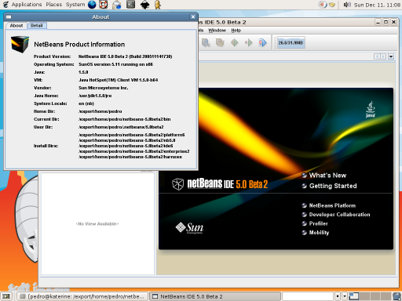Click the notification icon beside the volume control
The image size is (402, 301).
pyautogui.click(x=332, y=5)
